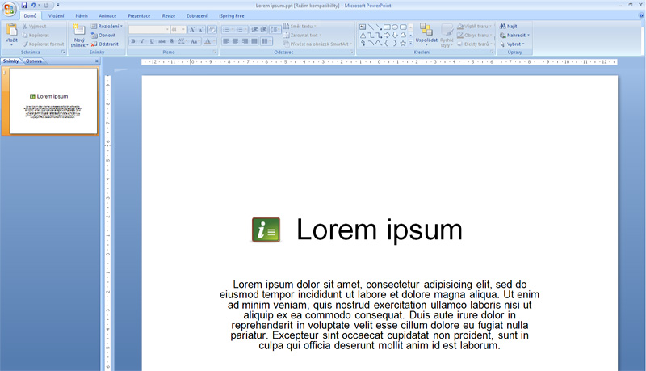Open the Vybrat selection menu
This screenshot has height=371, width=646.
click(x=512, y=44)
